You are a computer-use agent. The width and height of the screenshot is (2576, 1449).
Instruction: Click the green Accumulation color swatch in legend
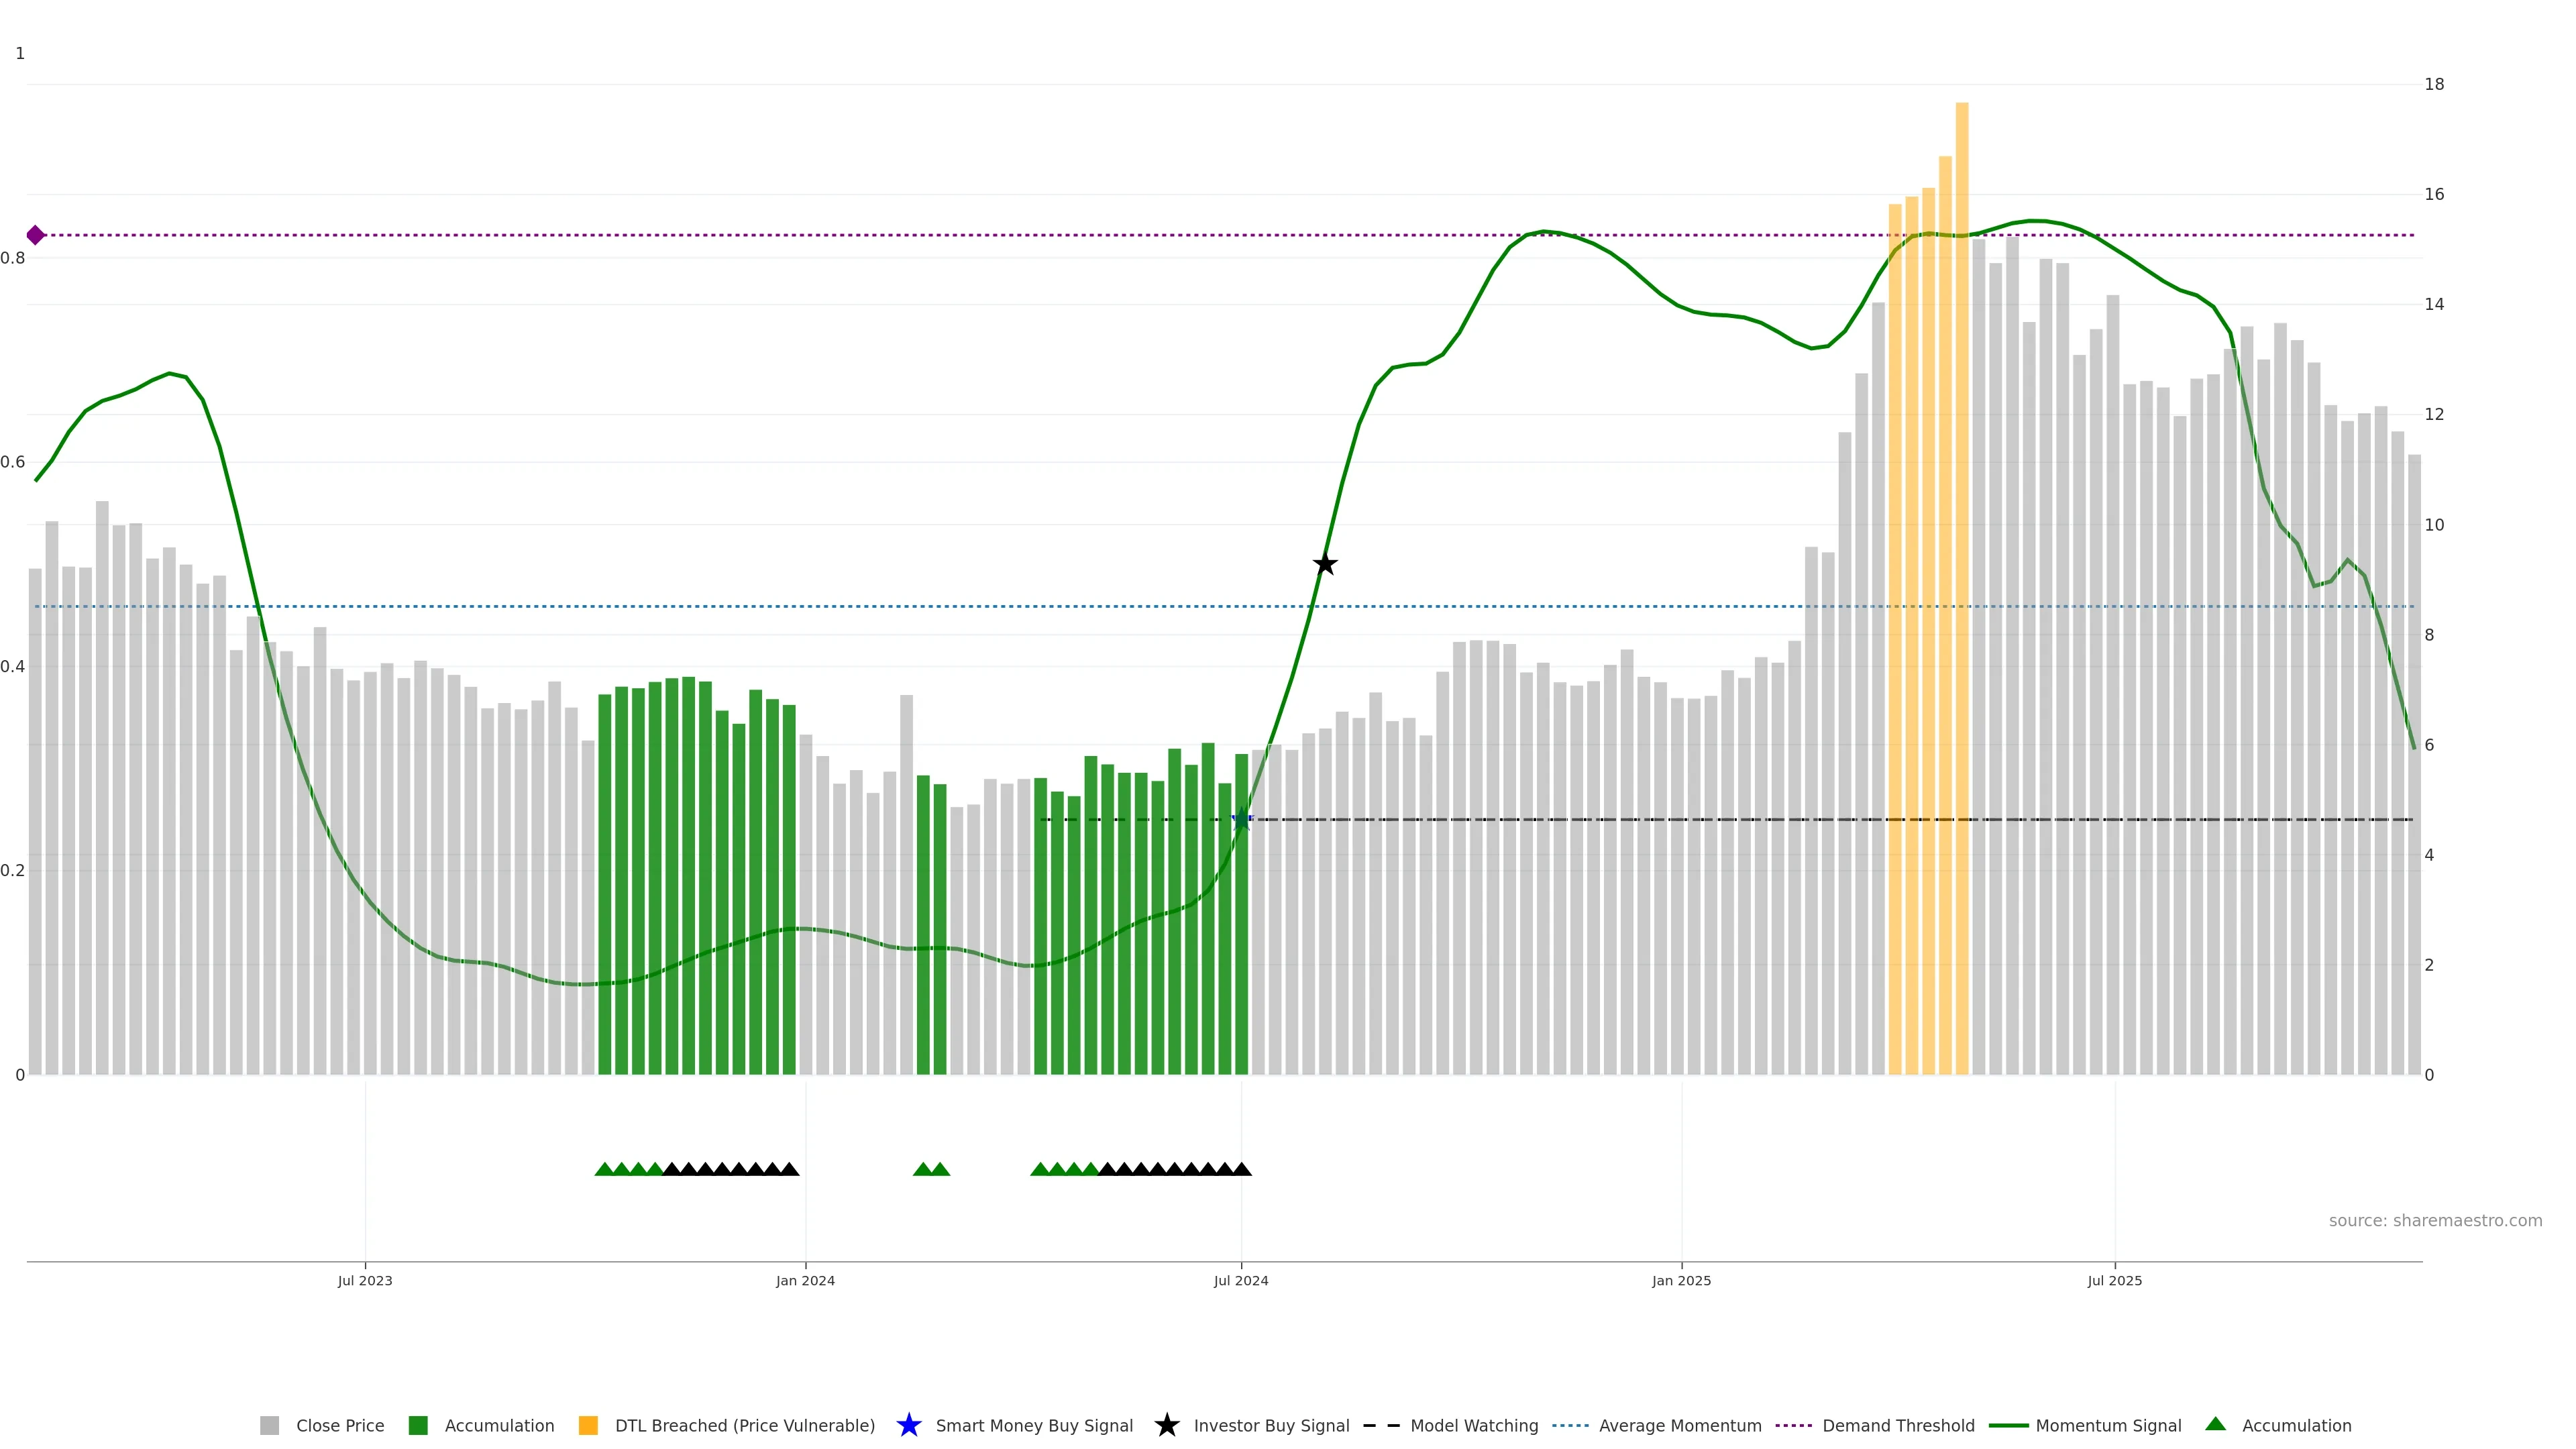(418, 1425)
